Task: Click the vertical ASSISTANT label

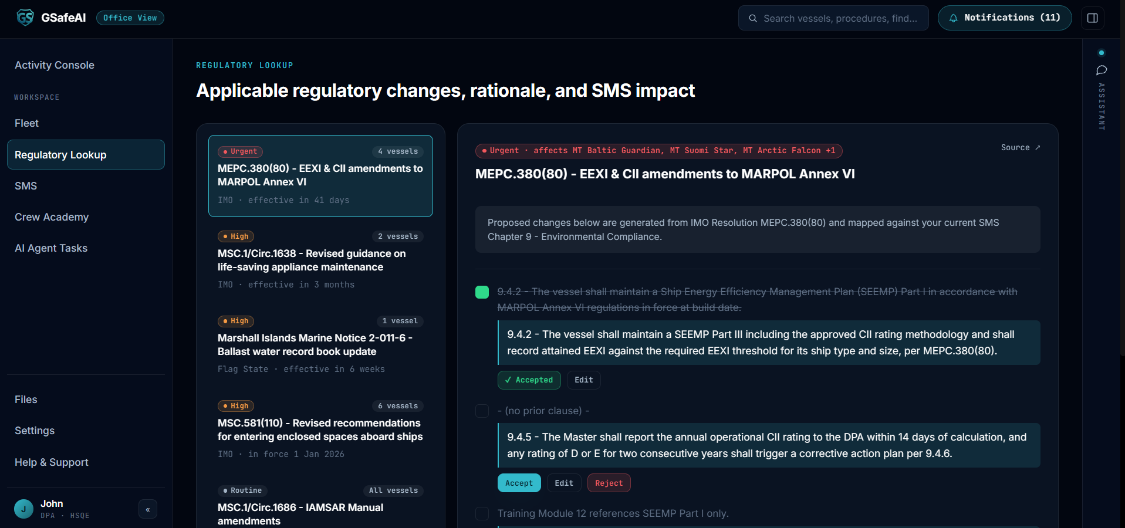Action: [x=1102, y=106]
